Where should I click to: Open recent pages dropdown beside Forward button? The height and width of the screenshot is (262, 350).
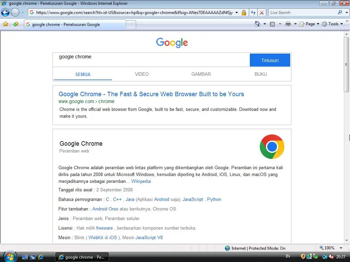coord(23,13)
